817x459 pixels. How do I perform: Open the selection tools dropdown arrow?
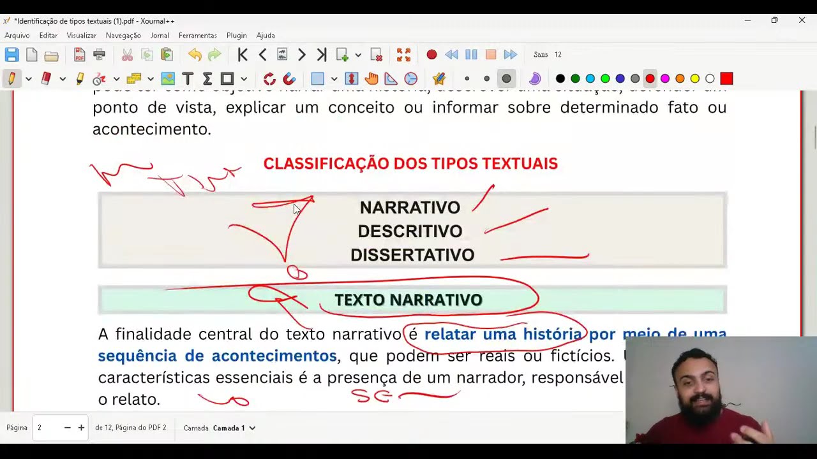pyautogui.click(x=150, y=79)
